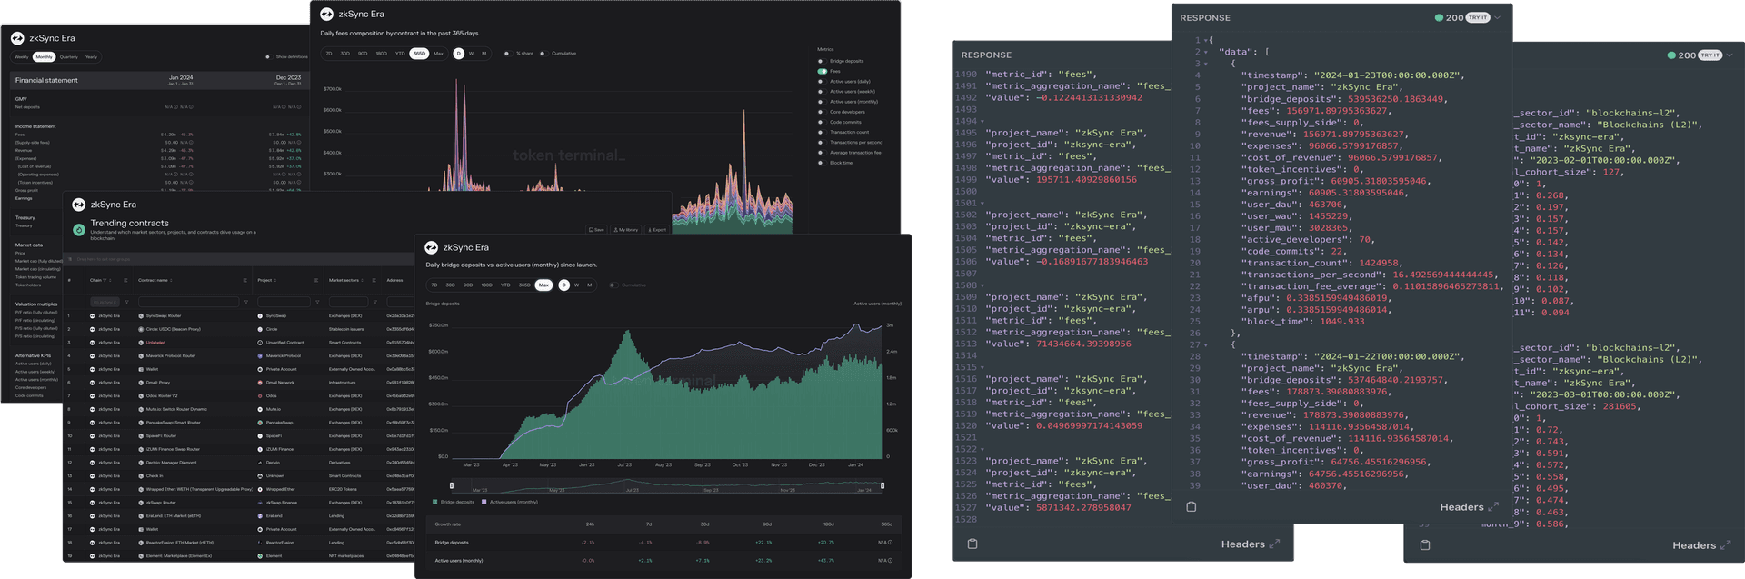Click the zkSync Era logo in the bridge deposits panel
Viewport: 1745px width, 579px height.
tap(432, 247)
